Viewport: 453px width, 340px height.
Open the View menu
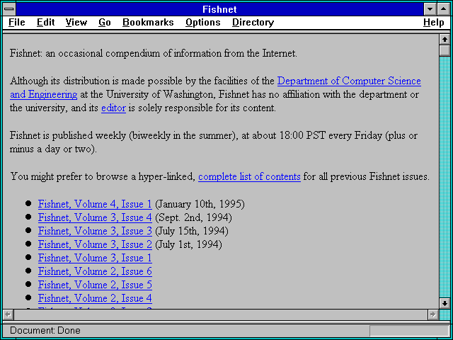pos(76,23)
